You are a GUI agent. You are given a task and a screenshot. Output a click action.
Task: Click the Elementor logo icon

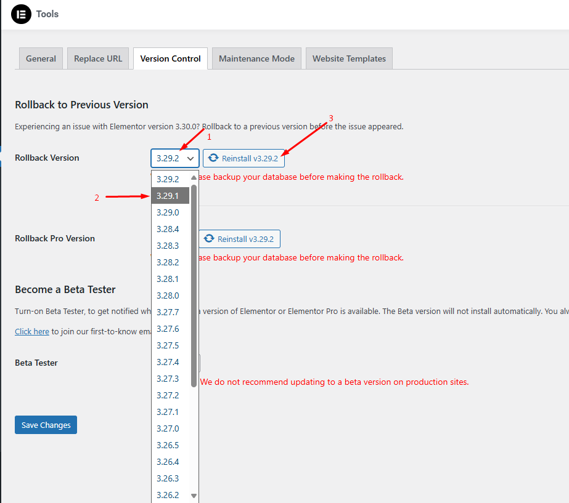(x=22, y=14)
